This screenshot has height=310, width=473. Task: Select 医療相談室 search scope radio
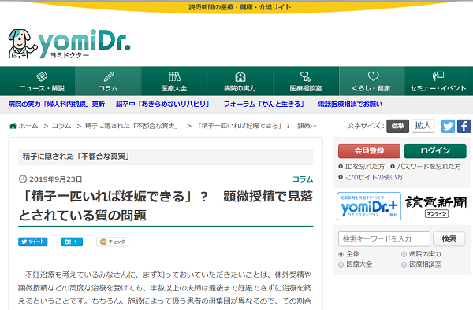(404, 264)
